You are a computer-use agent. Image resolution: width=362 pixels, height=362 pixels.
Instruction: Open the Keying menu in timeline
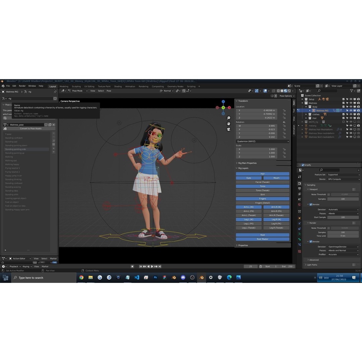click(x=27, y=266)
